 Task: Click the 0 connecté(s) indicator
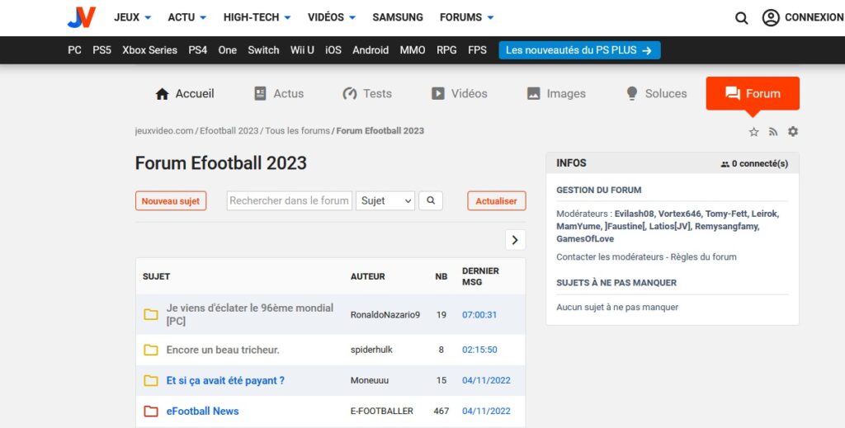754,163
